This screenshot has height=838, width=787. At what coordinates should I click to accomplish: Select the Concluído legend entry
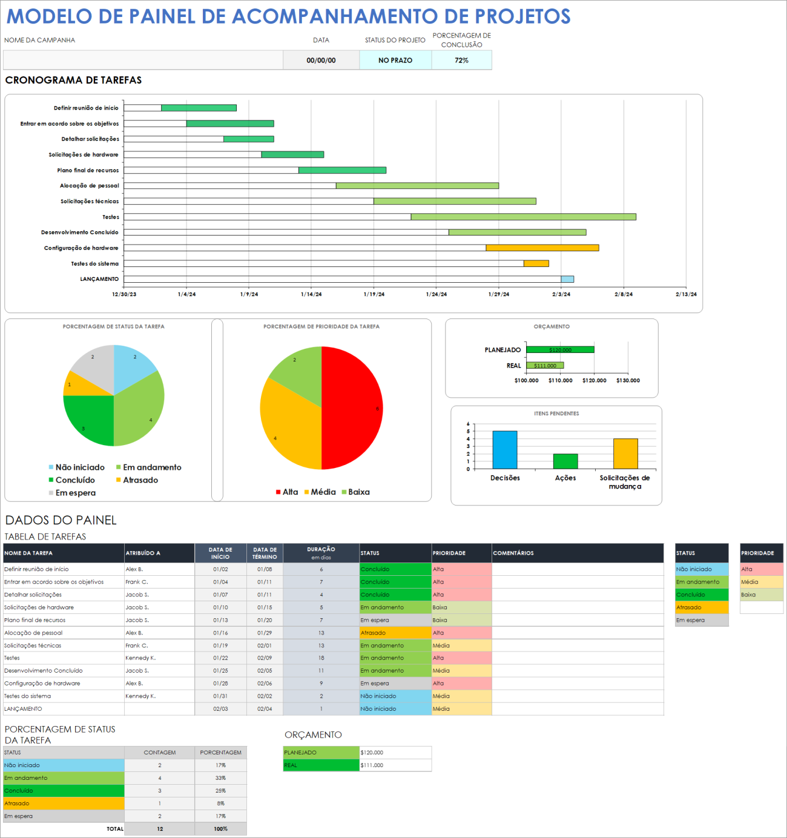pyautogui.click(x=74, y=480)
